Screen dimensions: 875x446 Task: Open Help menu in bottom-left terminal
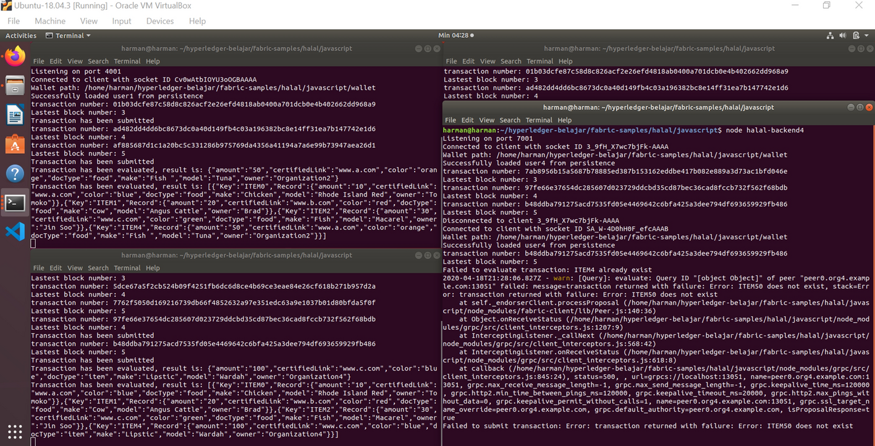point(153,268)
